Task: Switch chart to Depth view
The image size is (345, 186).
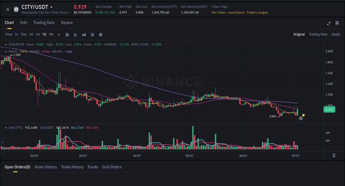Action: pos(336,34)
